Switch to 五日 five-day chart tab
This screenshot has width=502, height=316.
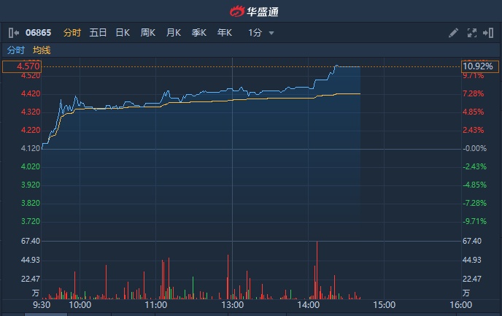coord(98,33)
